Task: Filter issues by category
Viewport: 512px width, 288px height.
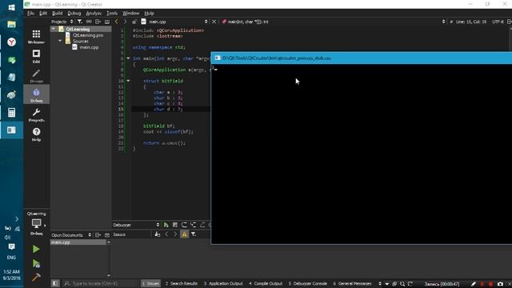Action: click(x=194, y=234)
